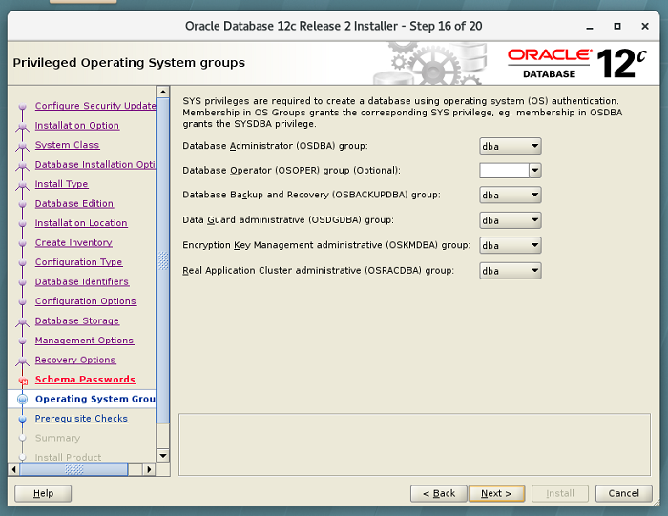The image size is (668, 516).
Task: Click the sidebar scroll-down arrow
Action: [x=163, y=456]
